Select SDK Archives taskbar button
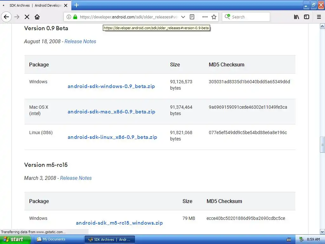This screenshot has width=325, height=244. coord(109,240)
